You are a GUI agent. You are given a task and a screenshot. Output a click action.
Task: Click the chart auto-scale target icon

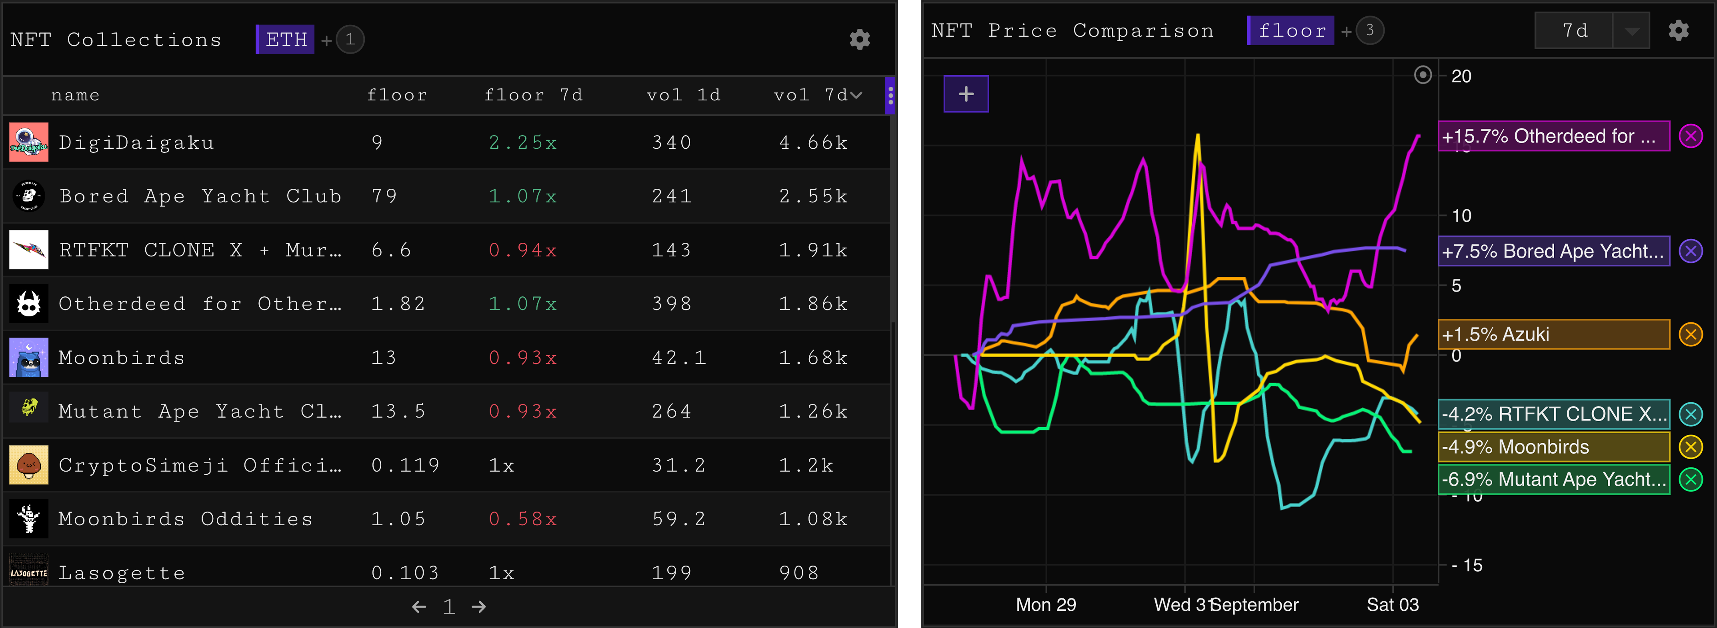pos(1423,75)
